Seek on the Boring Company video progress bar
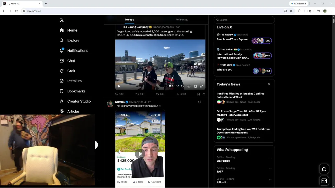 coord(160,81)
